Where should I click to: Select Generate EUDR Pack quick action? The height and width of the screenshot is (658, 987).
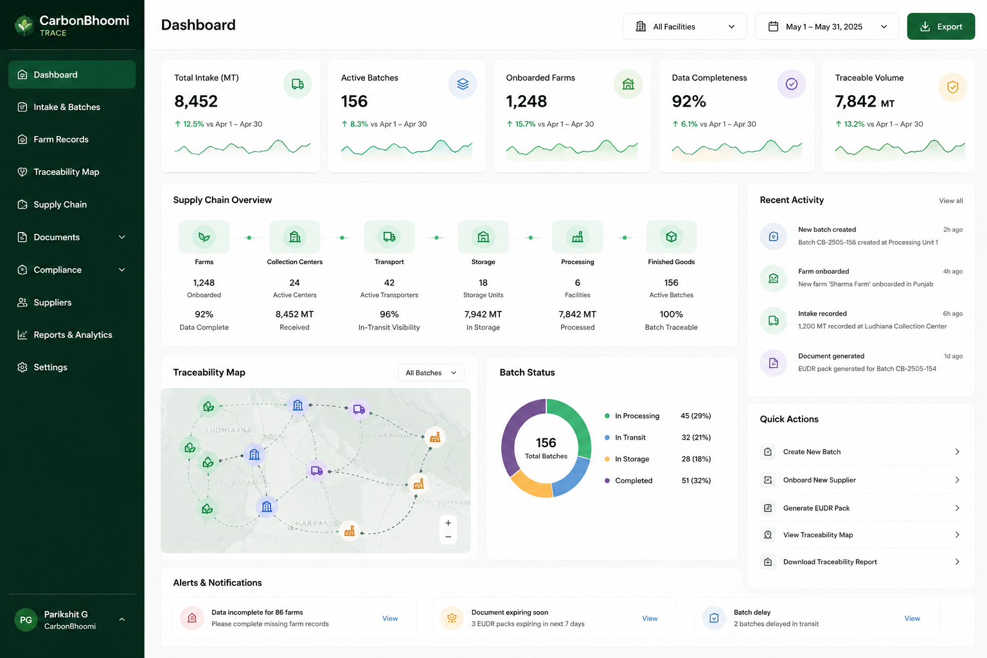pos(861,508)
